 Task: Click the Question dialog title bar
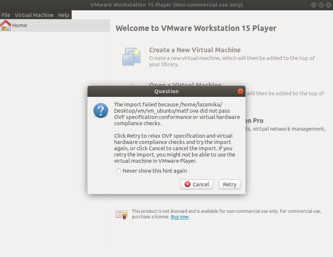166,91
